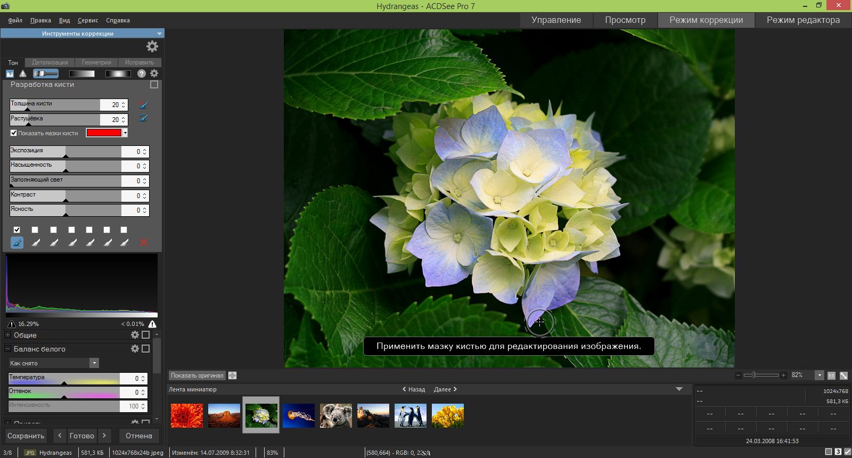Collapse the Лента миниатюр filmstrip arrow
The width and height of the screenshot is (852, 458).
click(x=679, y=389)
